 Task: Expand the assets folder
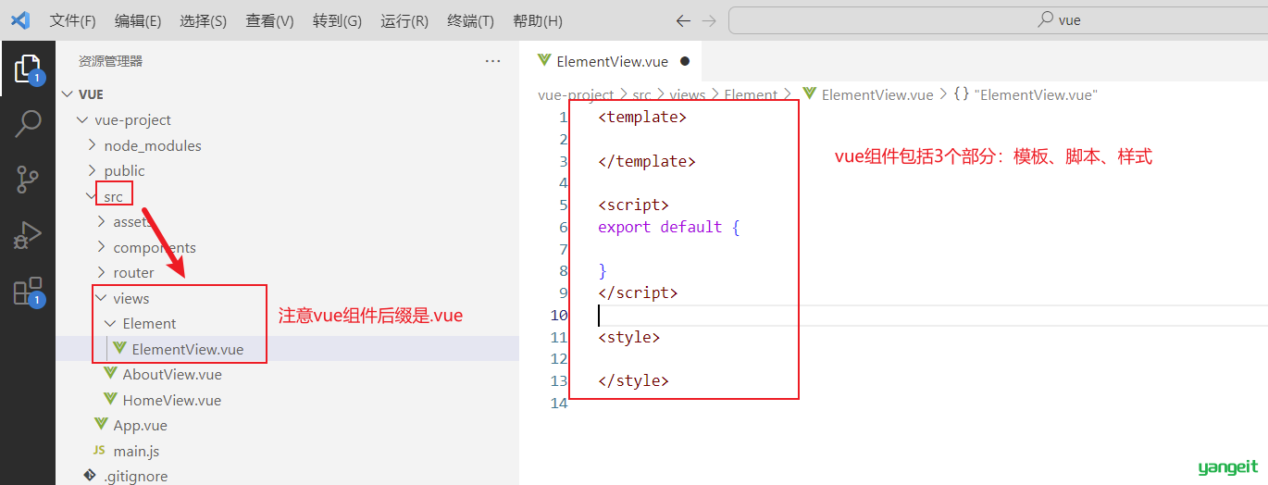101,222
